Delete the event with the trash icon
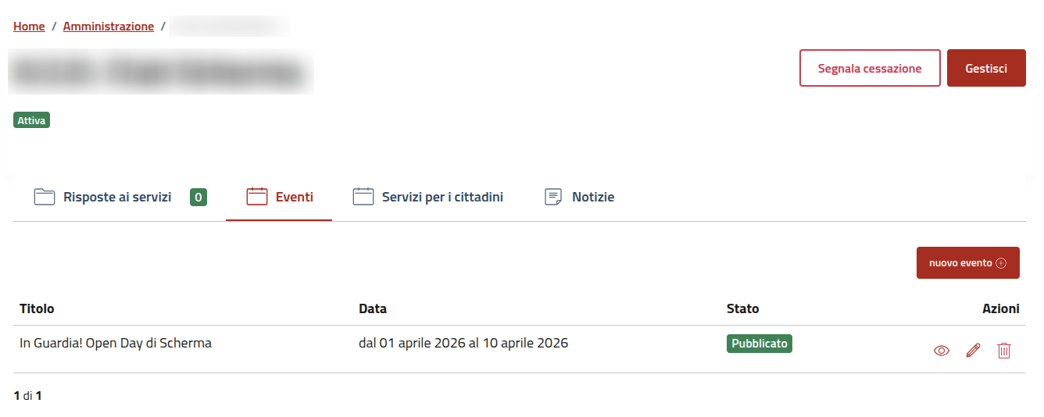Viewport: 1044px width, 417px height. [x=1004, y=351]
